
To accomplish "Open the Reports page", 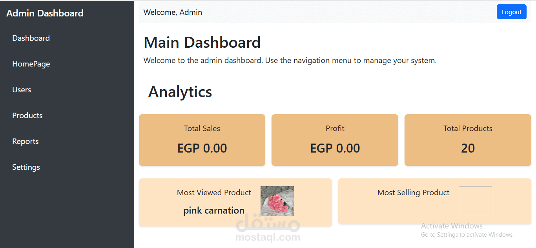I will point(26,141).
